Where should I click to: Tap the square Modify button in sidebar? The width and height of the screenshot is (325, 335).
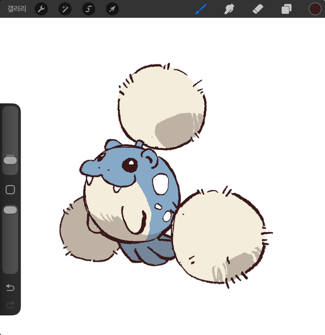(10, 190)
